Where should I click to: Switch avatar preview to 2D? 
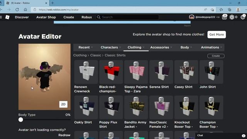click(x=63, y=104)
